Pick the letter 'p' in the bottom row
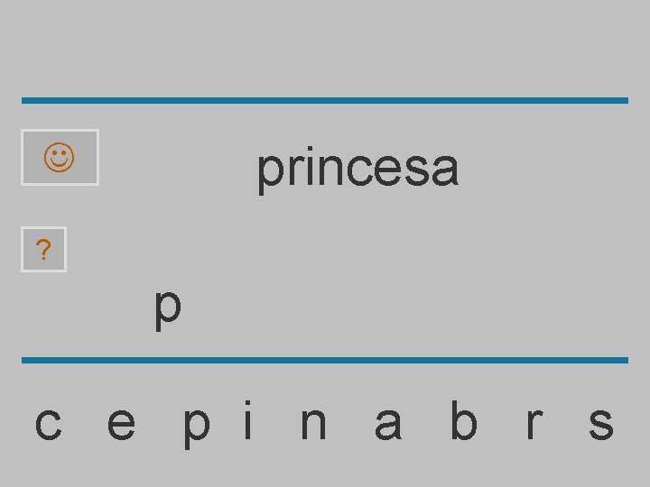 pos(197,427)
